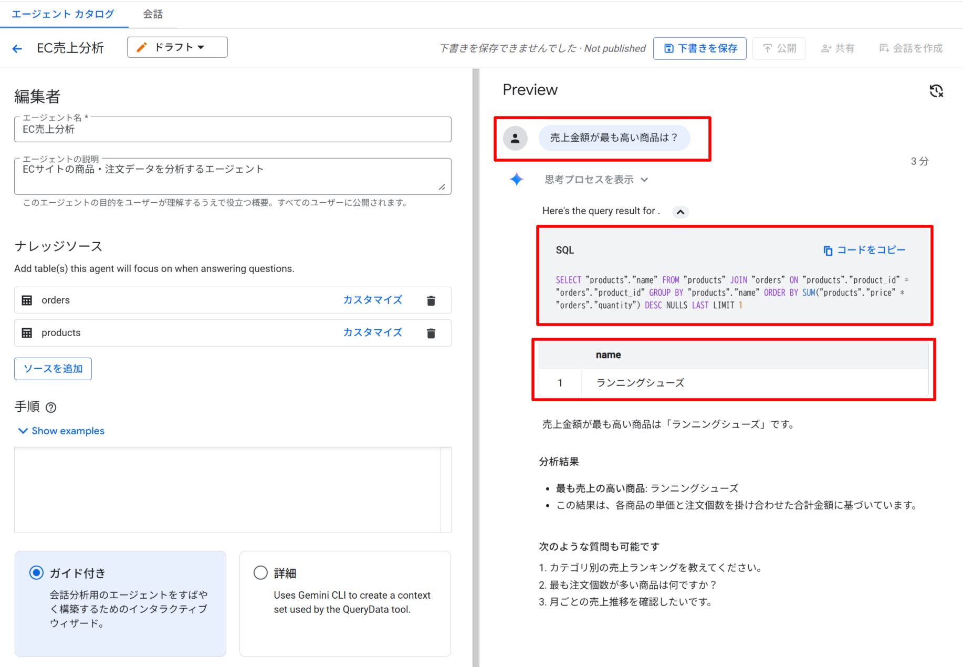Collapse the query result section

click(x=681, y=212)
